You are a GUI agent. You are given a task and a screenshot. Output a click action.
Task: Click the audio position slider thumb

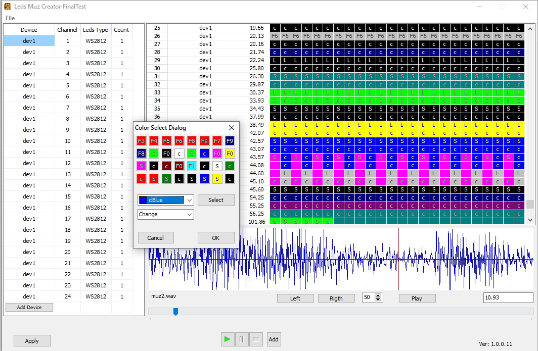pyautogui.click(x=175, y=312)
